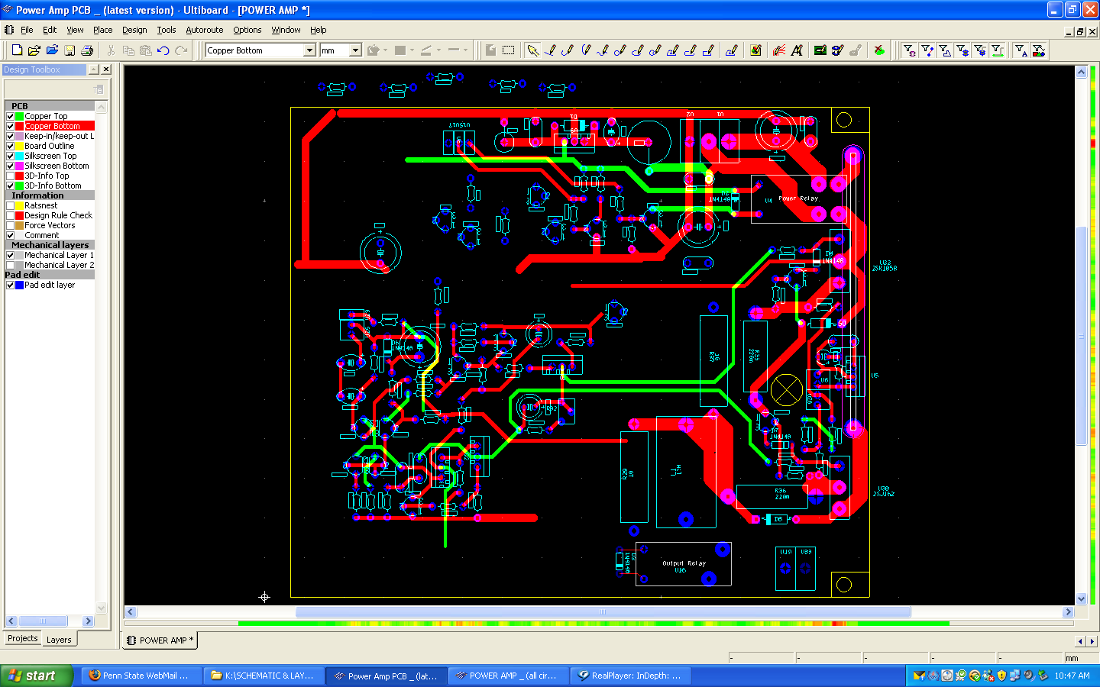Open the mm units dropdown
This screenshot has height=687, width=1100.
pos(355,50)
